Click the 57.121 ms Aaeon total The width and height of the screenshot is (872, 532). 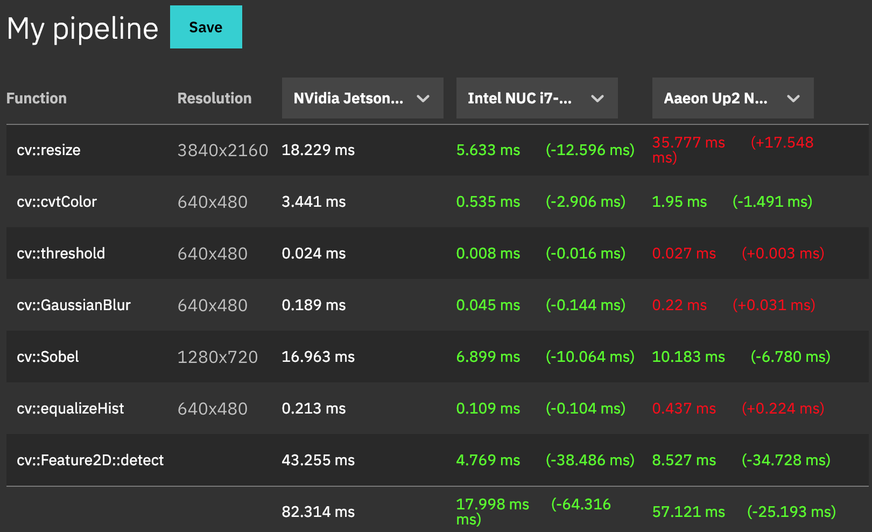(x=688, y=512)
